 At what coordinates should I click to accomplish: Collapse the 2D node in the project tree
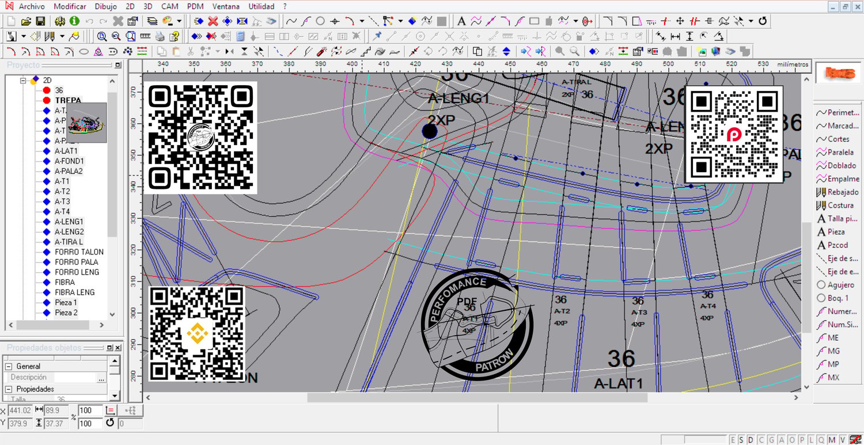pyautogui.click(x=24, y=81)
